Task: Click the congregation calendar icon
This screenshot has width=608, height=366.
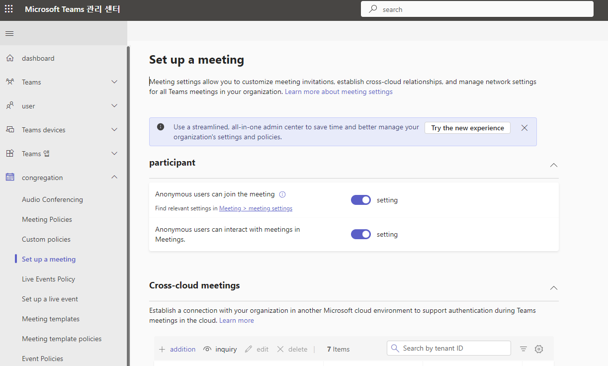Action: click(10, 178)
